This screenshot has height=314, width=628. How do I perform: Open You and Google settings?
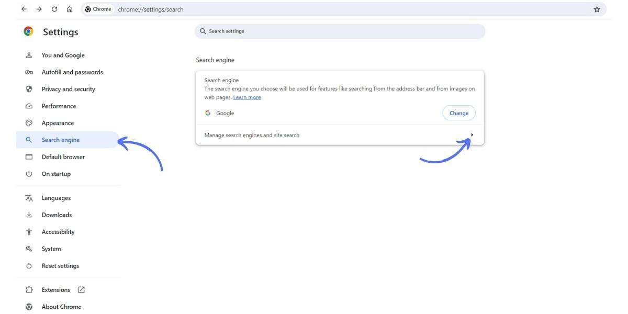[63, 55]
